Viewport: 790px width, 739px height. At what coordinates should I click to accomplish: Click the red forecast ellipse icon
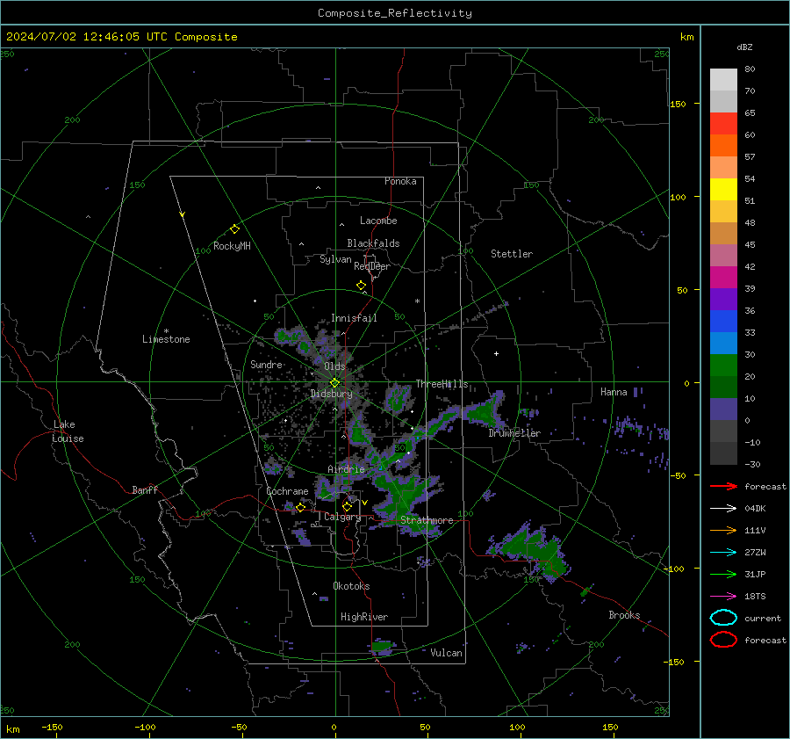pyautogui.click(x=723, y=640)
